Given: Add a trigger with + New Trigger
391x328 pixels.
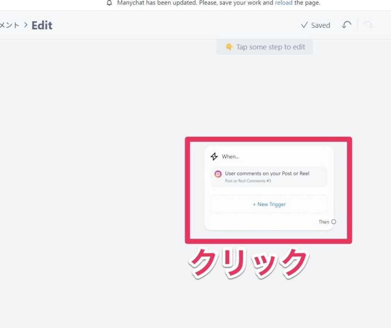Looking at the screenshot, I should tap(269, 204).
